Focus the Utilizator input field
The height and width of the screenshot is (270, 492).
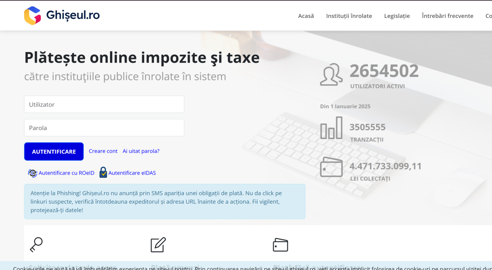click(104, 104)
